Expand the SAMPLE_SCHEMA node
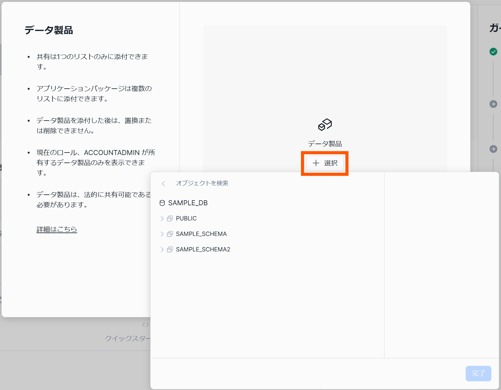The height and width of the screenshot is (390, 501). click(162, 234)
